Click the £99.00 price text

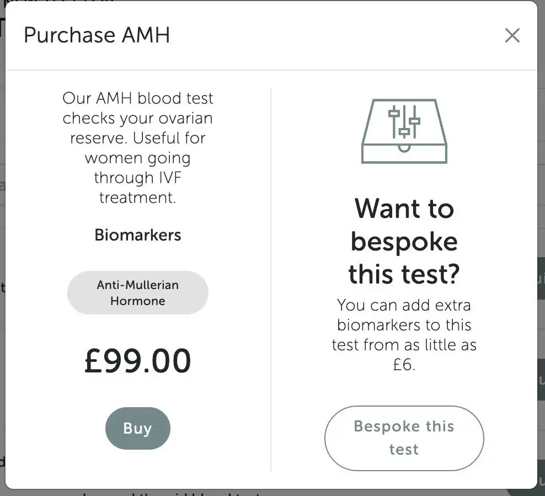pyautogui.click(x=137, y=361)
